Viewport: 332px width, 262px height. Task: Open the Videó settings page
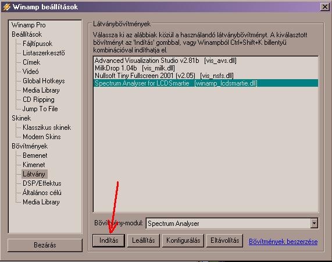(31, 72)
